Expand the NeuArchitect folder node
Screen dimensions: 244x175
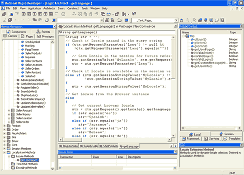pos(5,133)
